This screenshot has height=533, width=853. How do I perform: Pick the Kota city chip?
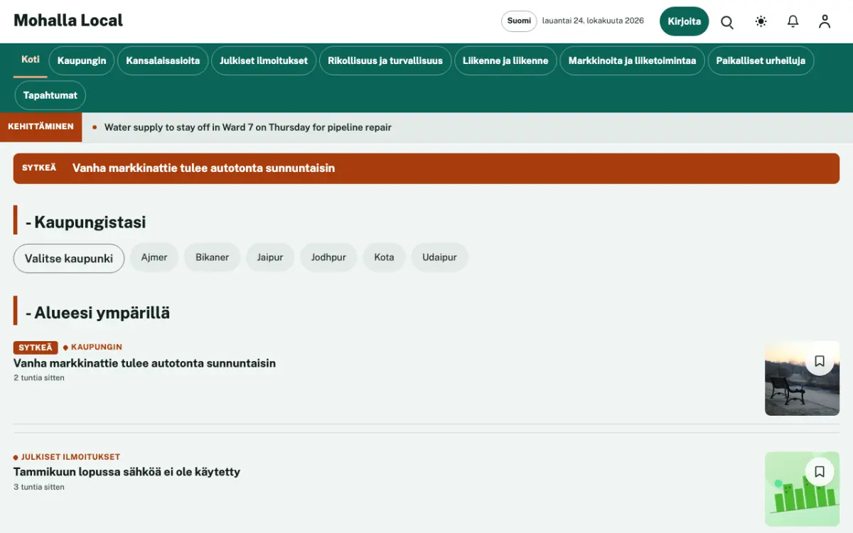point(384,257)
